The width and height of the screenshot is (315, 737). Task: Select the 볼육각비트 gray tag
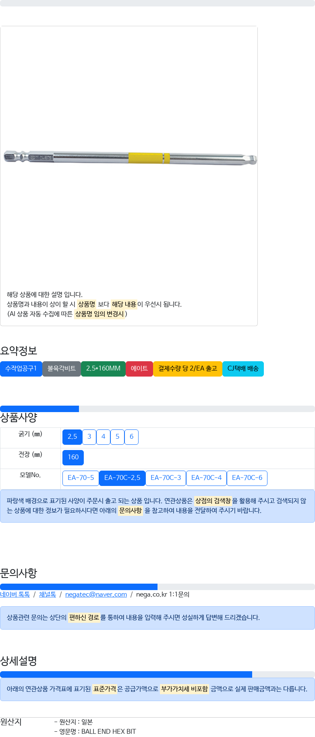(62, 369)
